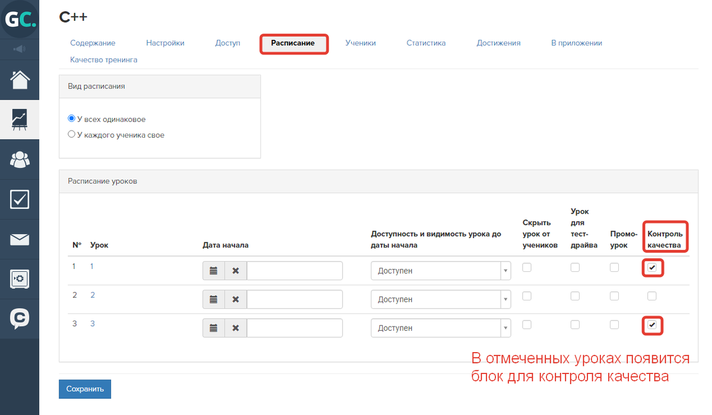This screenshot has height=415, width=712.
Task: Uncheck 'Контроль качества' for lesson 3
Action: pos(652,325)
